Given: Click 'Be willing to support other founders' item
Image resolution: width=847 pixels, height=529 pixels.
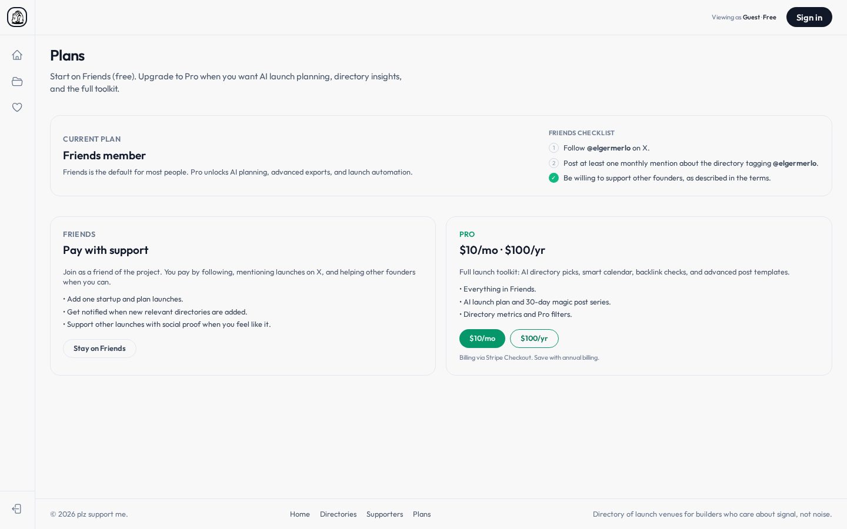Looking at the screenshot, I should (667, 178).
